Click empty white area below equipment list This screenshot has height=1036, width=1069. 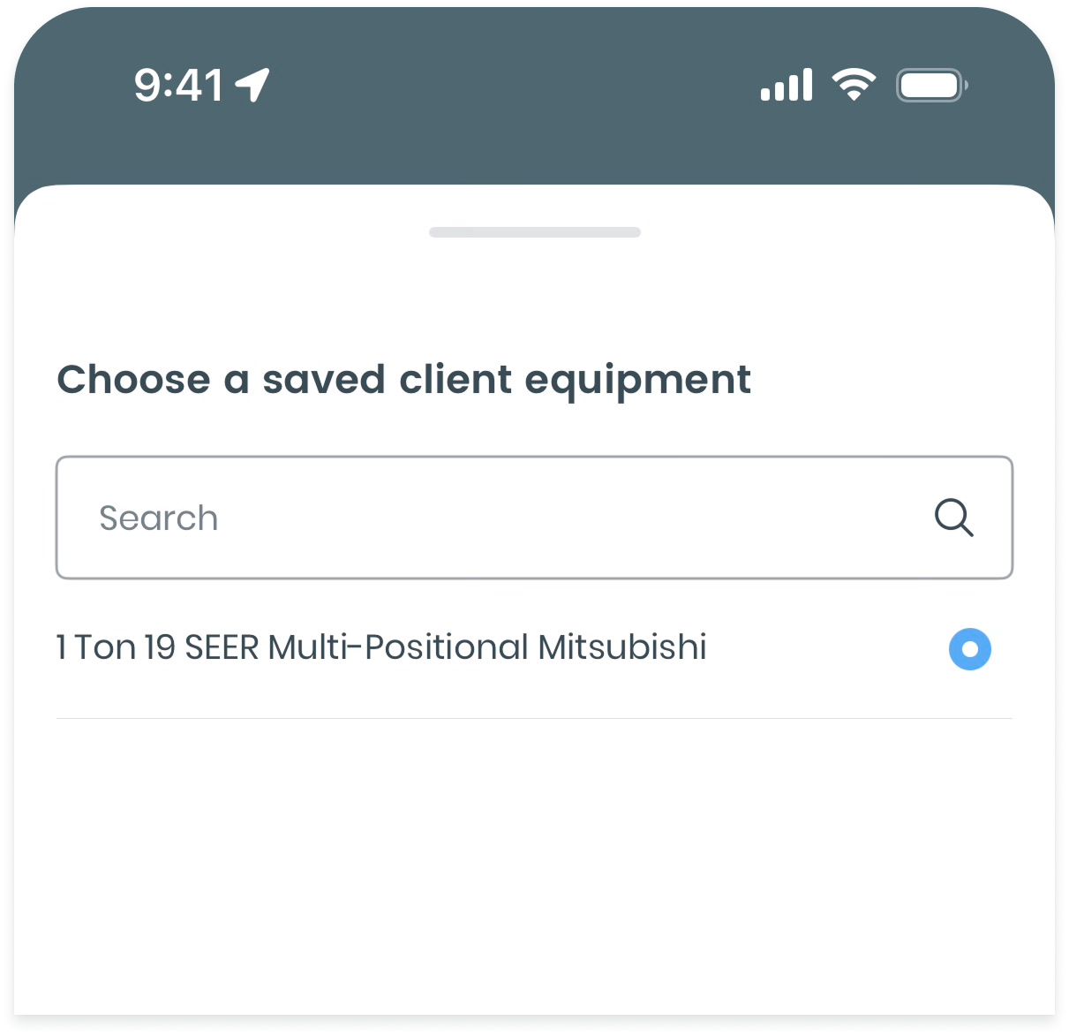coord(534,866)
